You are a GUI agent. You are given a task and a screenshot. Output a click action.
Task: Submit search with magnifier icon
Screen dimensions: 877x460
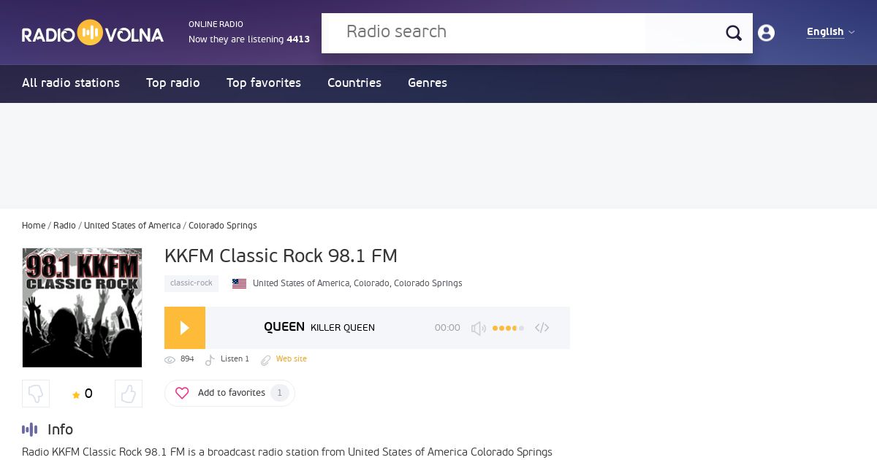pyautogui.click(x=734, y=33)
